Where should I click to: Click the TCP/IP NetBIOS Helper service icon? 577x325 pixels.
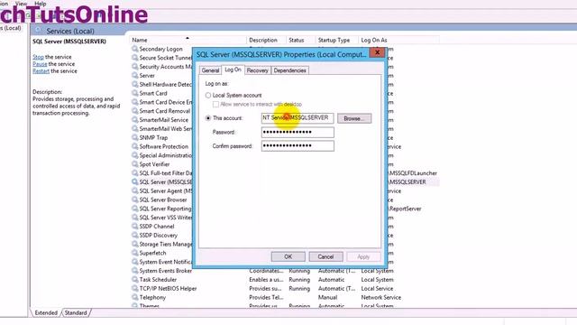pos(135,288)
